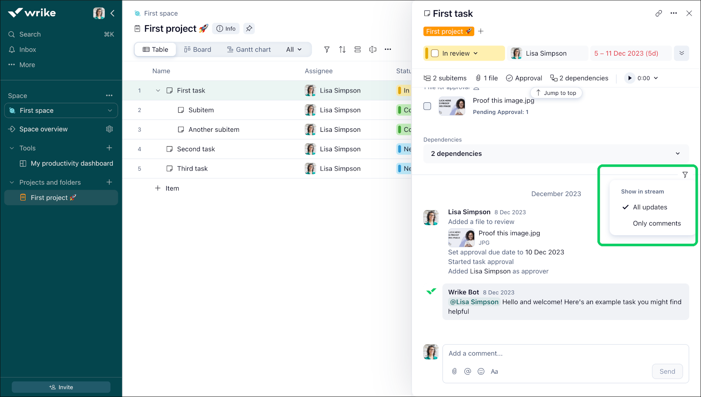
Task: Collapse Projects and folders section
Action: 12,182
